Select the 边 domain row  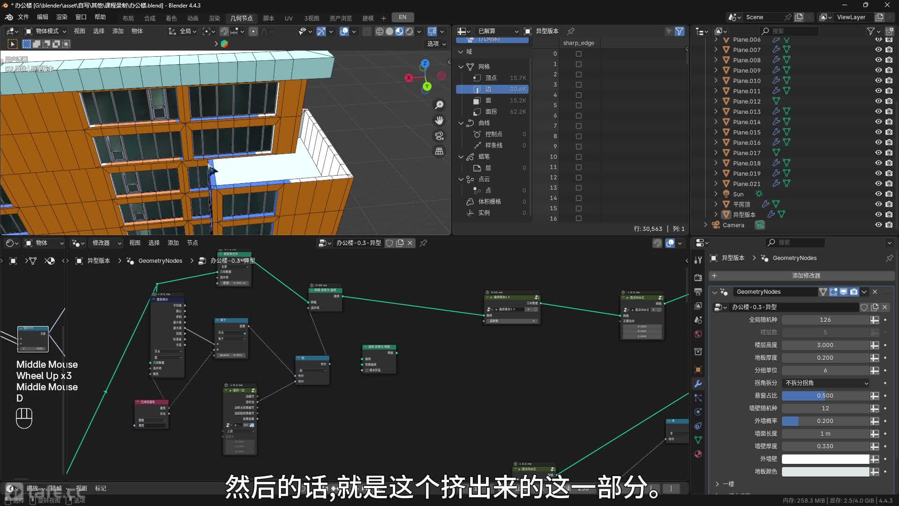[x=492, y=89]
